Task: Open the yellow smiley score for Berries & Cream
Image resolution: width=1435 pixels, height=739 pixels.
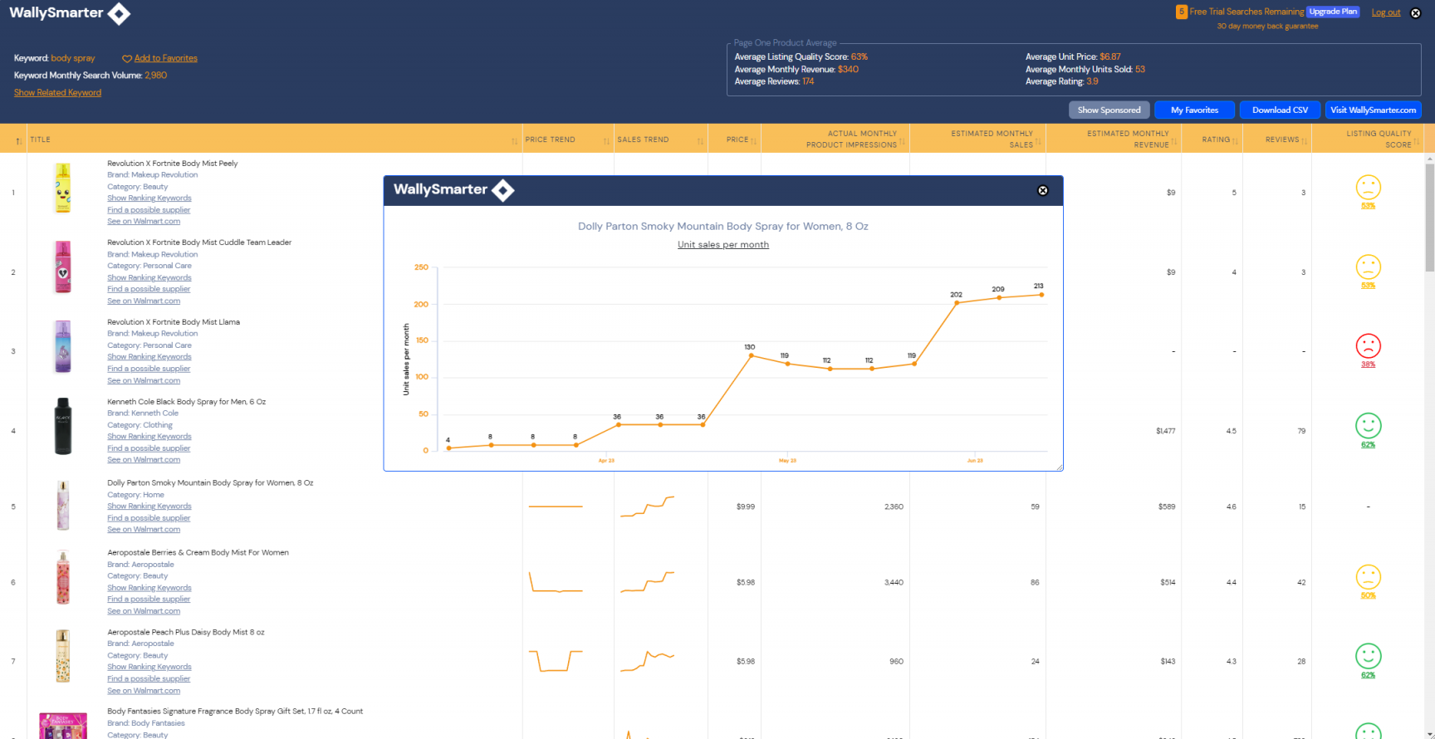Action: [x=1368, y=577]
